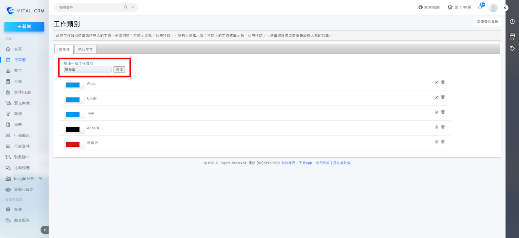
Task: Open 行事曆 in the sidebar
Action: coord(20,60)
